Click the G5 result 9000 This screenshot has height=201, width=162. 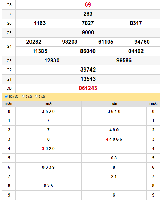[88, 33]
